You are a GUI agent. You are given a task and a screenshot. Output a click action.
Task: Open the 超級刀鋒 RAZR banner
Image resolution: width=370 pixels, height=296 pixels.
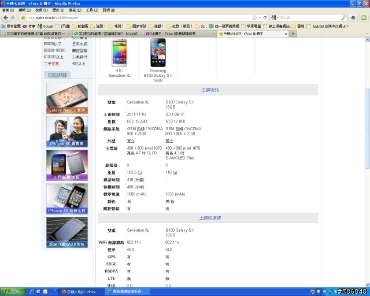coord(67,232)
